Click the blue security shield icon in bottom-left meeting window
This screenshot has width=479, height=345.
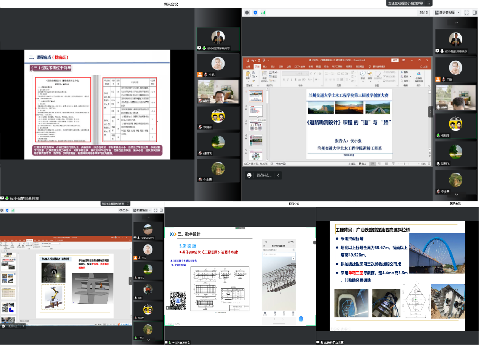(x=7, y=210)
